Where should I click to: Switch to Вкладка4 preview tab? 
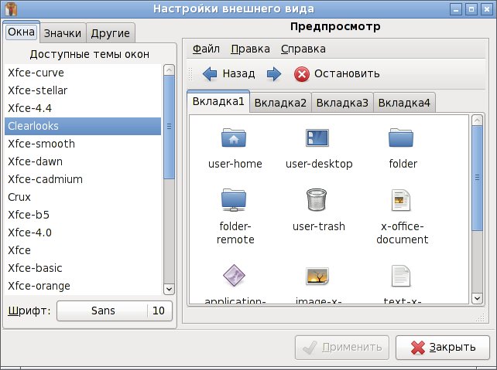[404, 103]
